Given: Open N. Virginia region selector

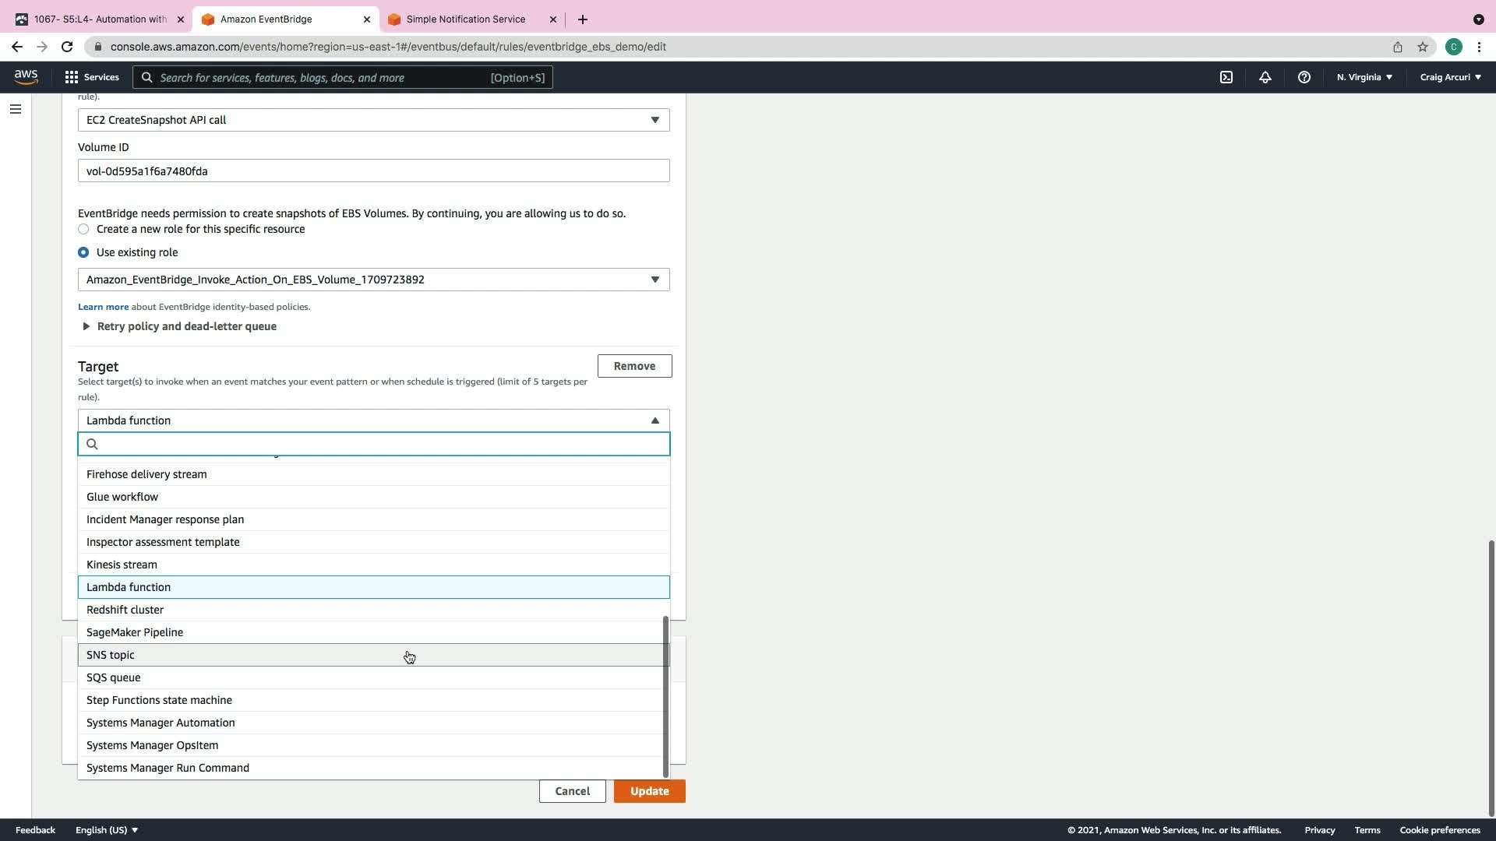Looking at the screenshot, I should click(1364, 77).
